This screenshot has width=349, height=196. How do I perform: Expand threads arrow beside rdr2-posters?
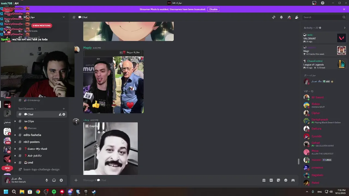(x=15, y=142)
